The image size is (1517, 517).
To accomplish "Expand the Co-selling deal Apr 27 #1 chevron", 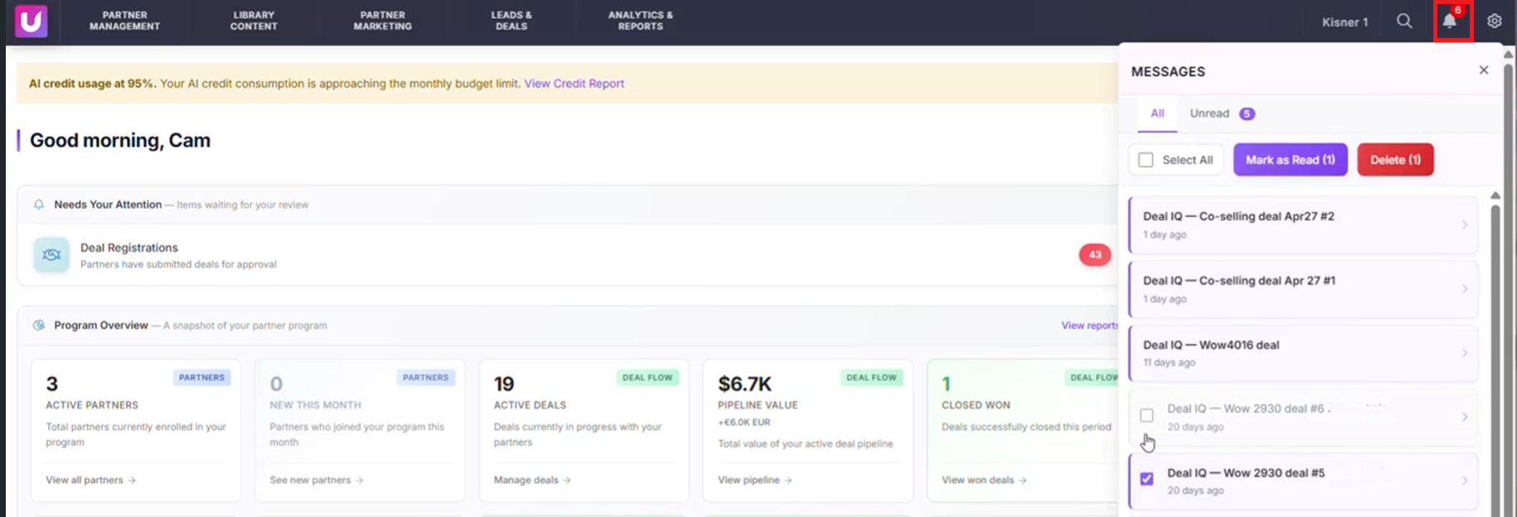I will [1465, 289].
